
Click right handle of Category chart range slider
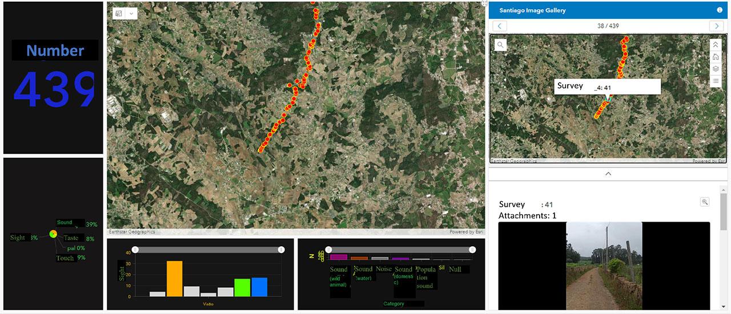472,250
